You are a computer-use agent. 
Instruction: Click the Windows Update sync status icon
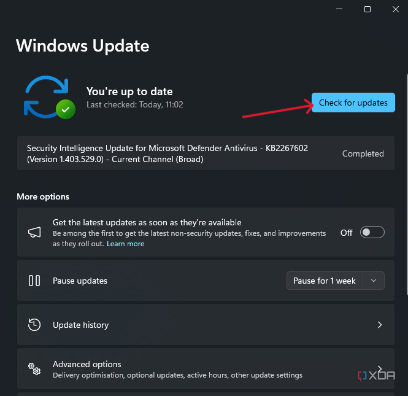pyautogui.click(x=50, y=98)
